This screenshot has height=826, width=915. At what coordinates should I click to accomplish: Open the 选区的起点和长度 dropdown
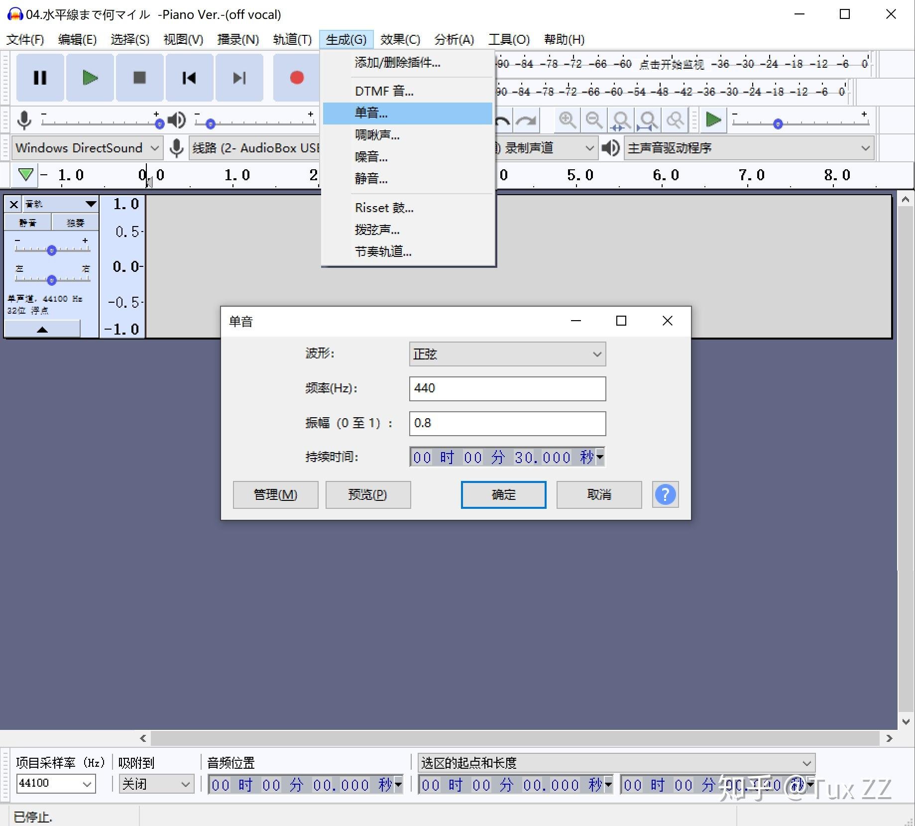click(x=616, y=763)
